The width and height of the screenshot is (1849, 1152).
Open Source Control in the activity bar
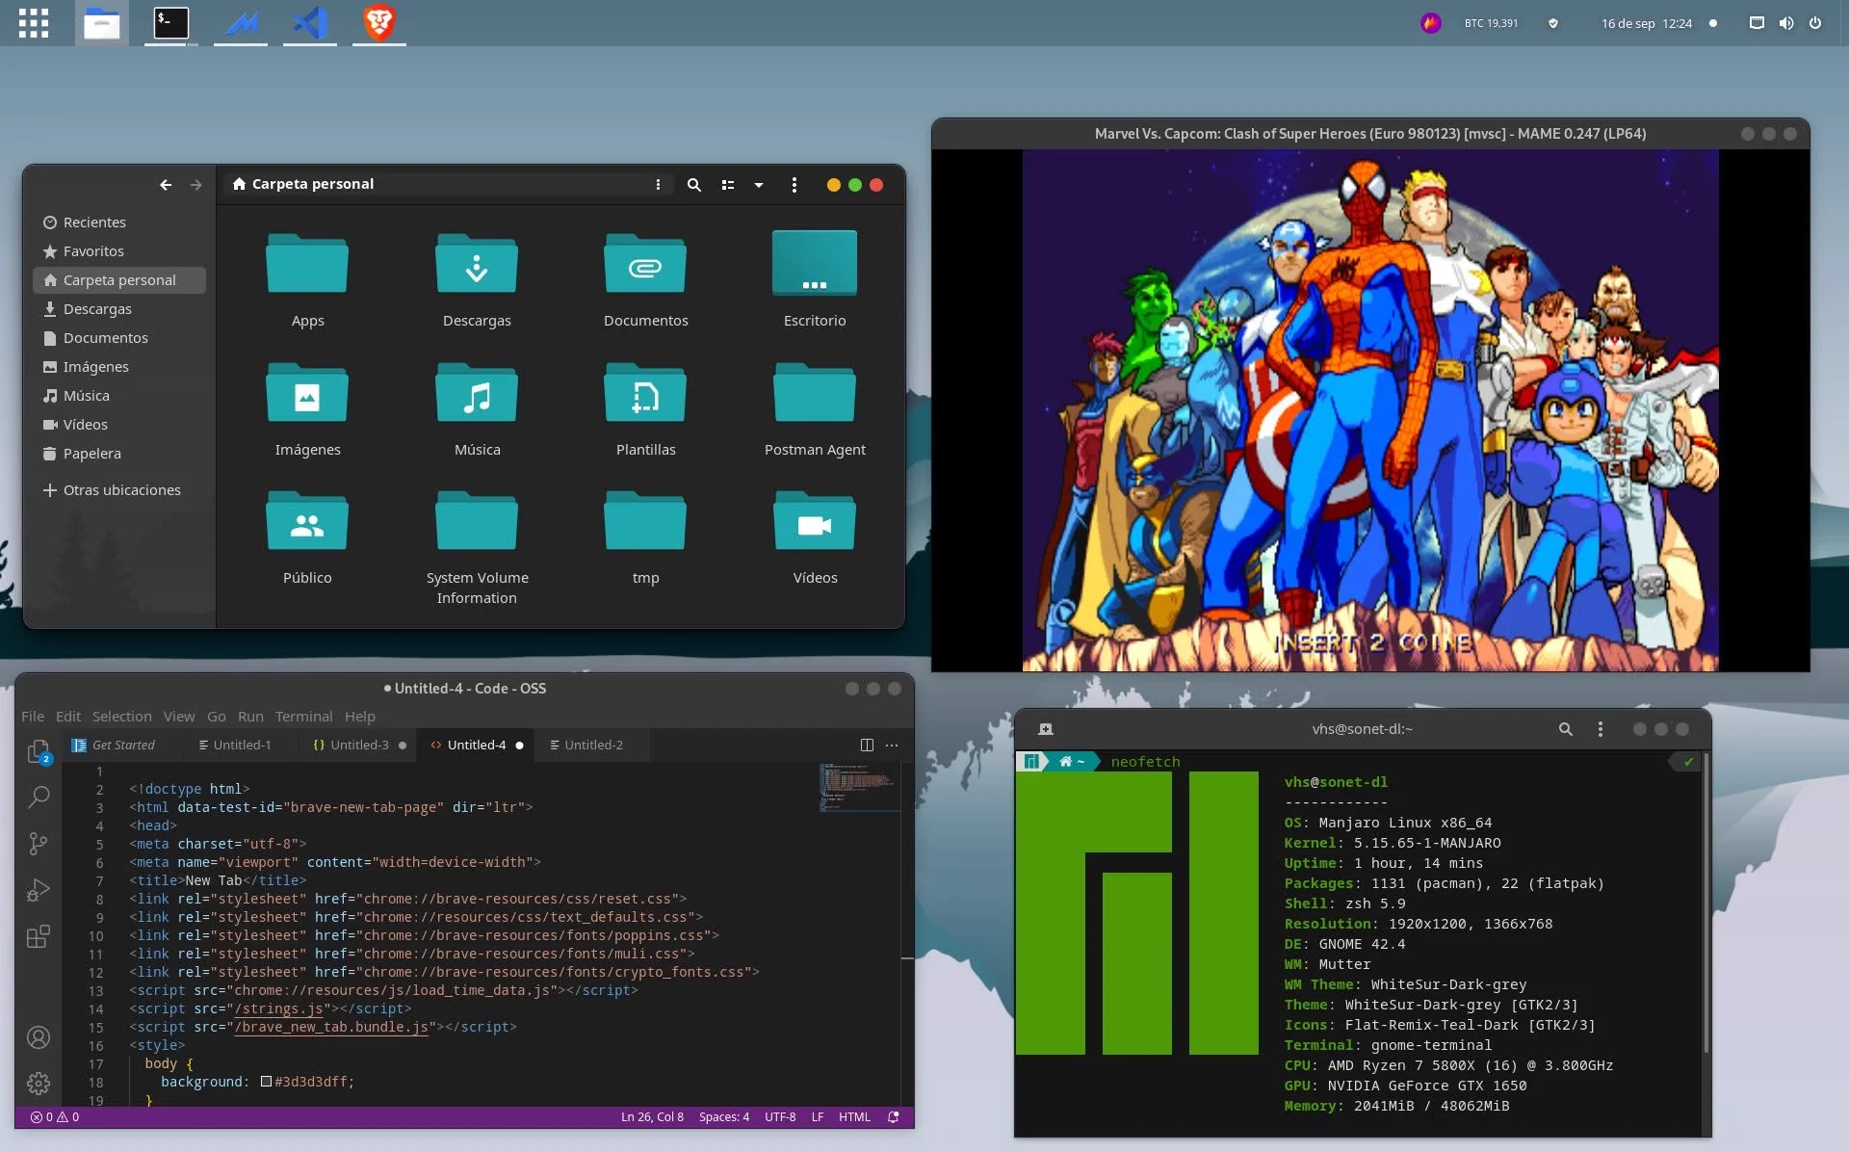click(39, 844)
